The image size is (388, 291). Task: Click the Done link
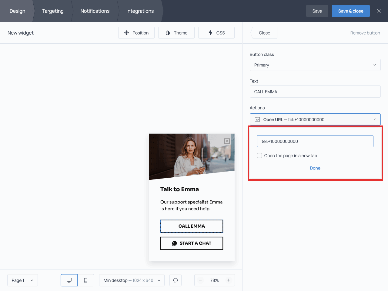[x=315, y=168]
